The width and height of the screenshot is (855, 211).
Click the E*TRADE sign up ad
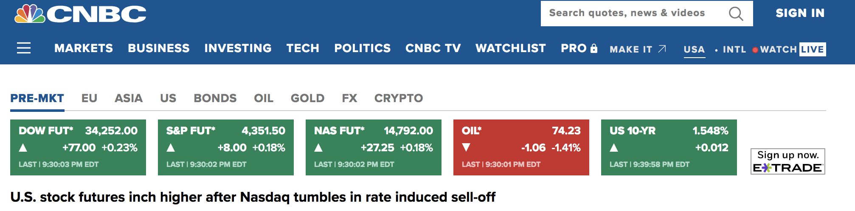pyautogui.click(x=787, y=161)
